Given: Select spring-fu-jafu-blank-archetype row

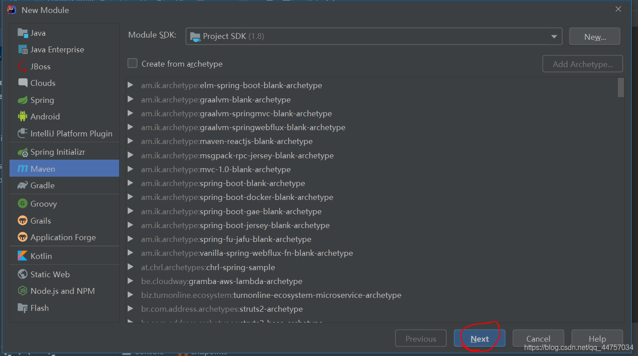Looking at the screenshot, I should coord(371,239).
